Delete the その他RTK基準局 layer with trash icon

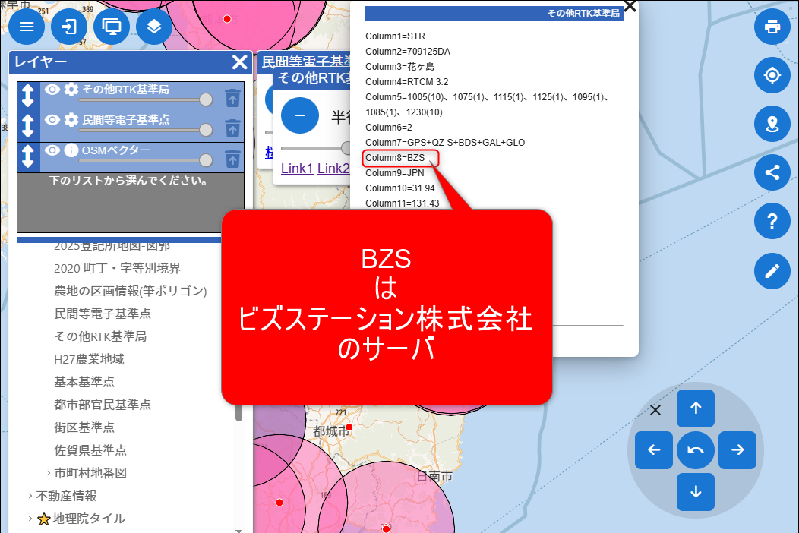pos(232,97)
